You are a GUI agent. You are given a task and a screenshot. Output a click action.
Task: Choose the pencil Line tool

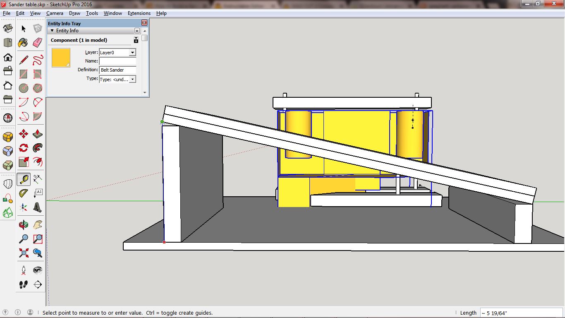click(x=24, y=60)
